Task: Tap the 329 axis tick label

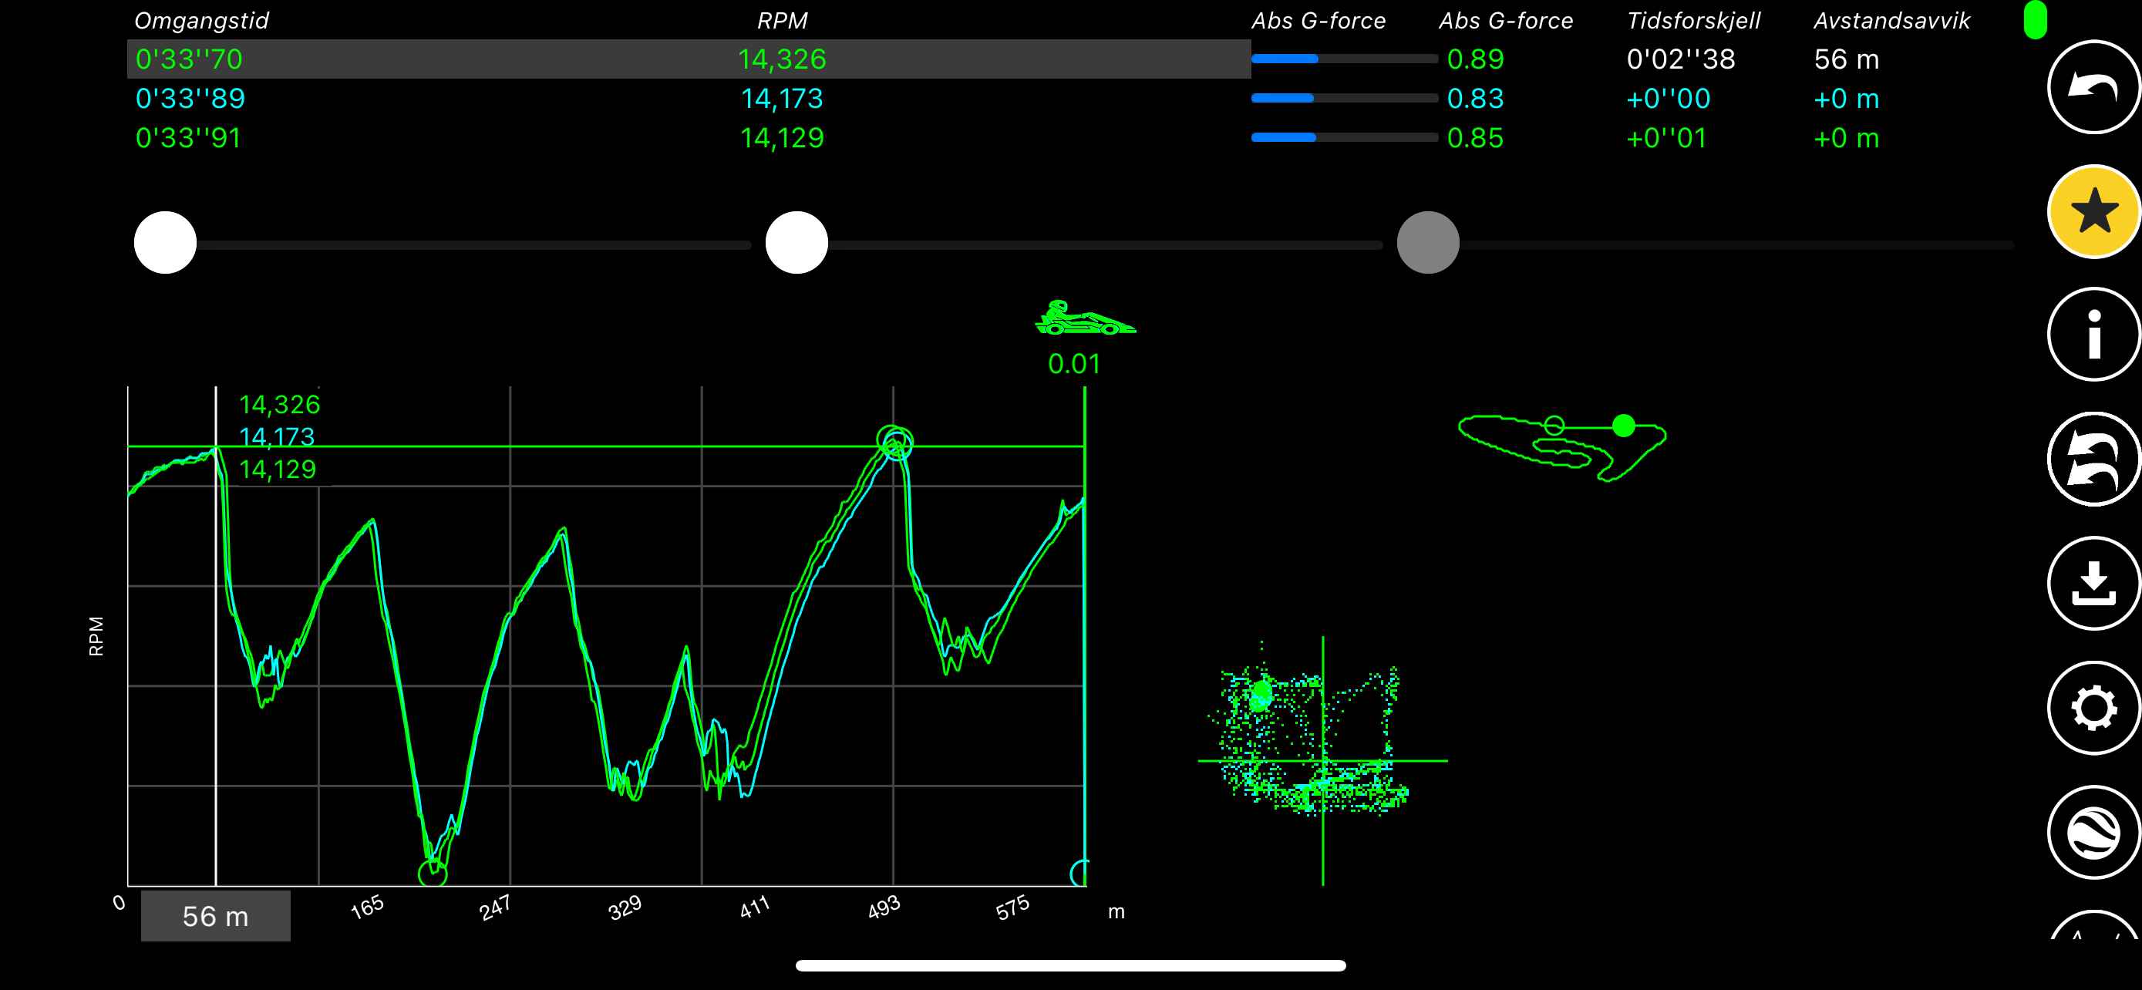Action: [625, 907]
